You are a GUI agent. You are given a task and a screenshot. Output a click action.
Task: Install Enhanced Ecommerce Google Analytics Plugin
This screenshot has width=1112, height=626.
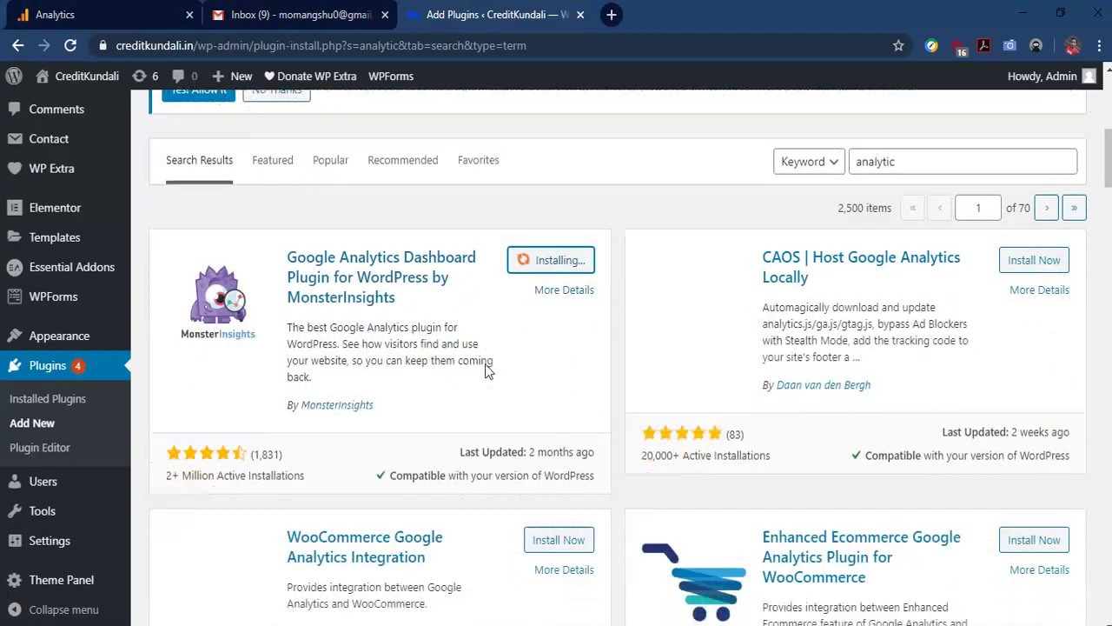[1034, 540]
